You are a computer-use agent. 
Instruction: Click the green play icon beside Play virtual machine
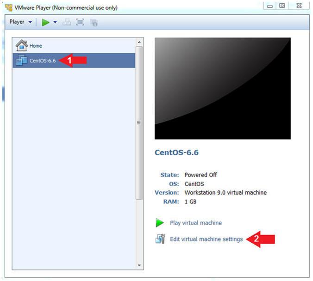(x=160, y=223)
